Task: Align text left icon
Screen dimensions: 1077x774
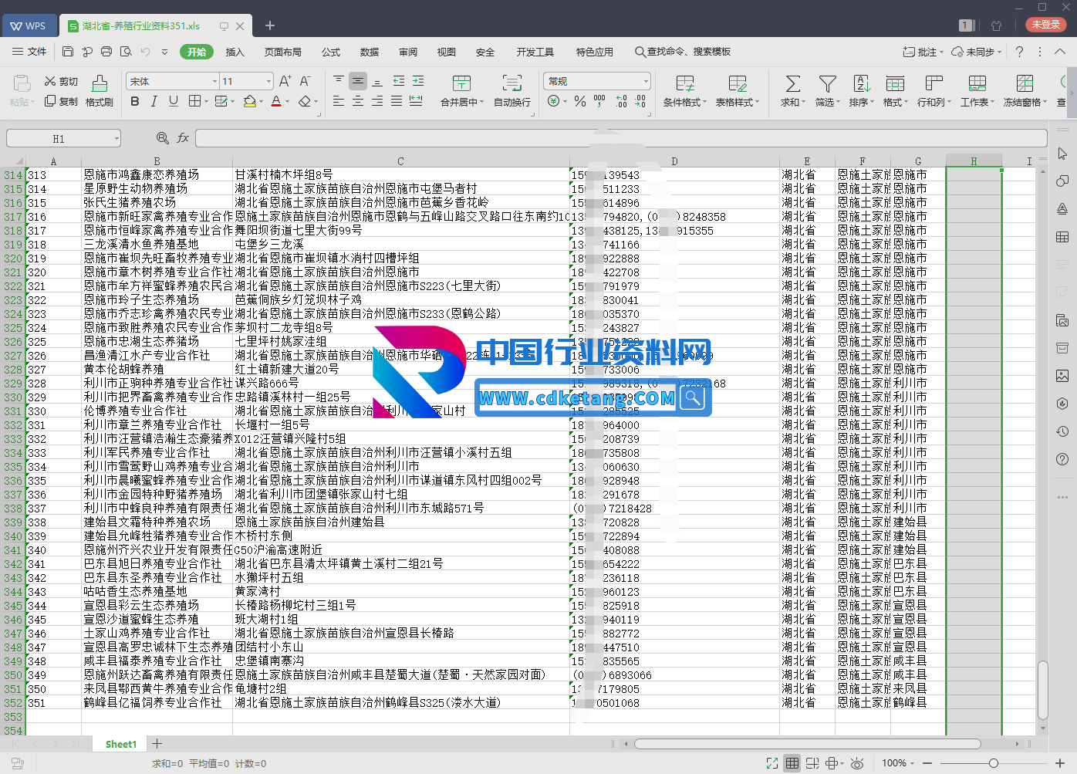Action: coord(339,101)
